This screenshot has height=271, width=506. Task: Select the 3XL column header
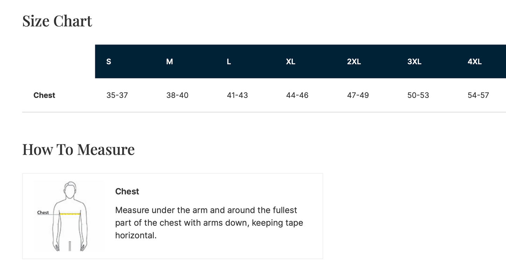tap(414, 62)
